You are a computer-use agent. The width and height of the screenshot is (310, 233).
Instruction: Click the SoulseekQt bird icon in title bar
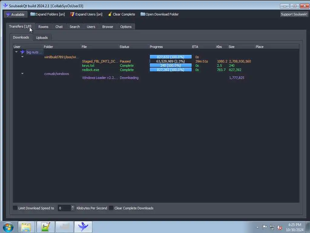pyautogui.click(x=5, y=5)
